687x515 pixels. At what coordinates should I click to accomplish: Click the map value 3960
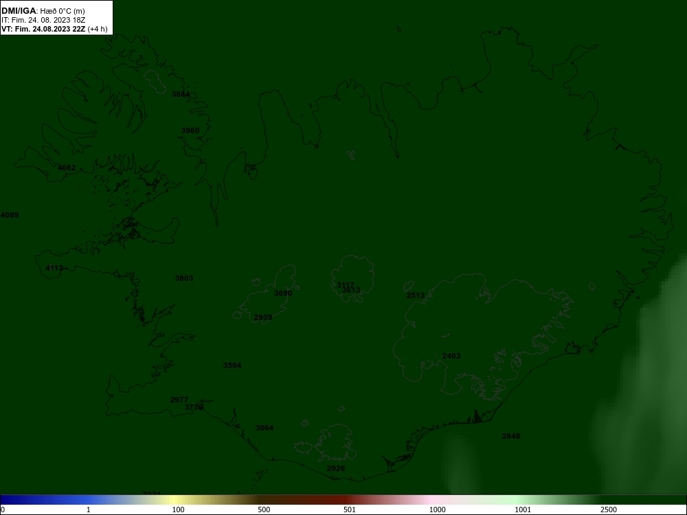tap(190, 130)
